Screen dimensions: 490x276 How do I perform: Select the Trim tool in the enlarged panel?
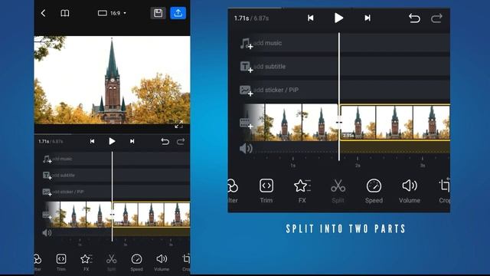click(266, 191)
